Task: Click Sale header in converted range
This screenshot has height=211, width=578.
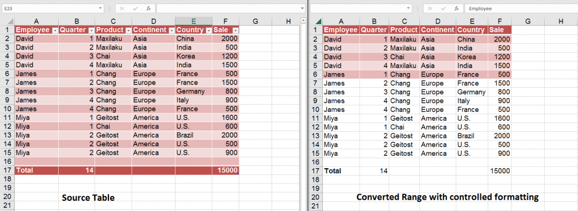Action: tap(500, 30)
